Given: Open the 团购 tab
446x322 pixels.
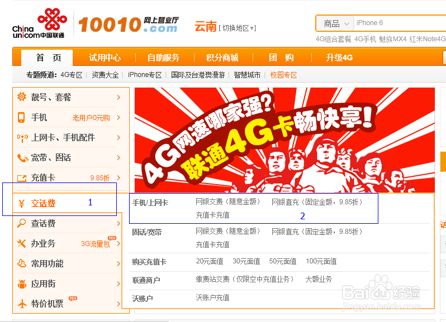Looking at the screenshot, I should coord(281,57).
